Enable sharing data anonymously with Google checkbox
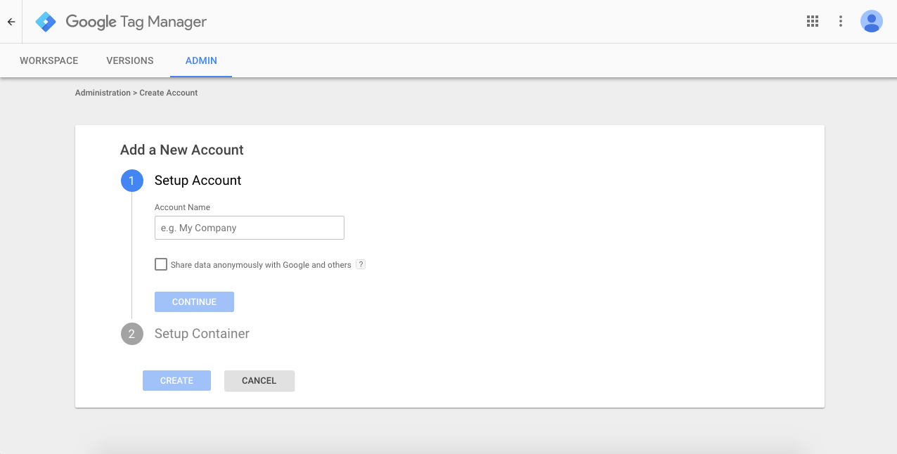 pyautogui.click(x=161, y=265)
